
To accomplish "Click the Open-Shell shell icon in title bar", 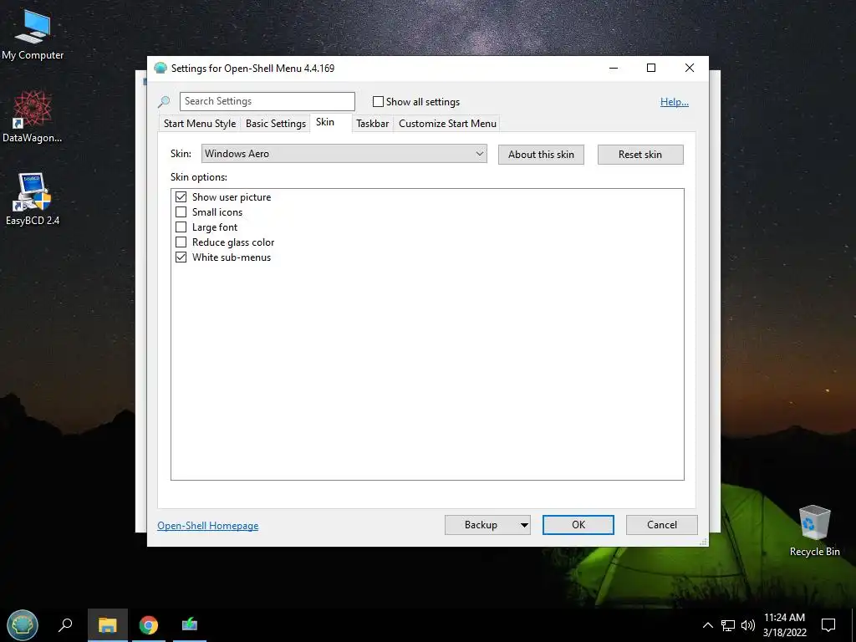I will [160, 69].
